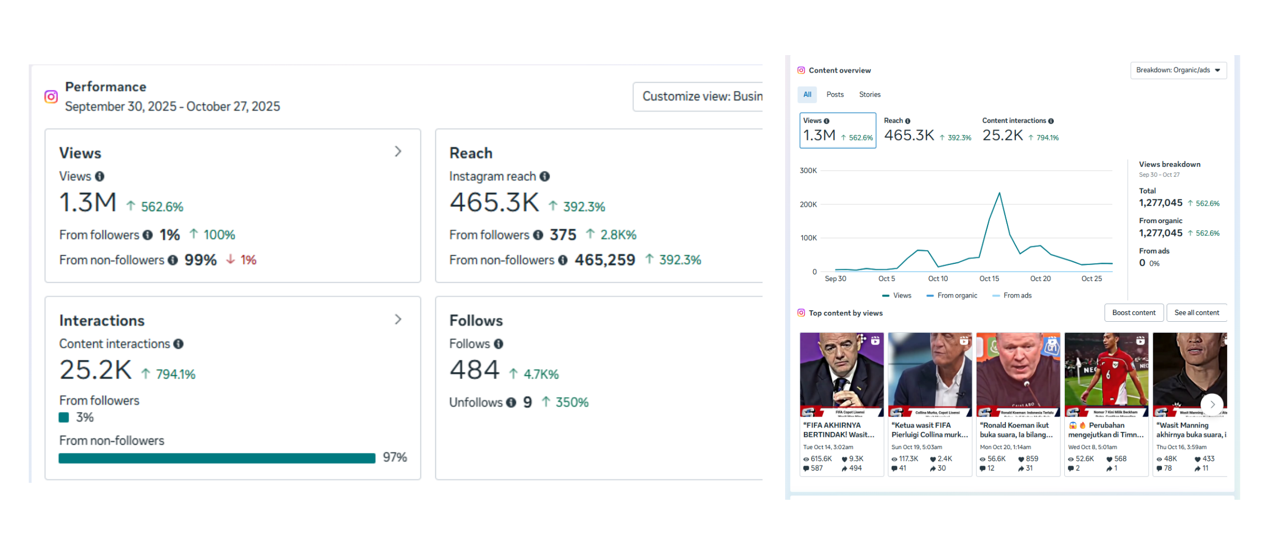
Task: Open the FIFA AKHIRNYA BERTINDAK post thumbnail
Action: click(x=841, y=375)
